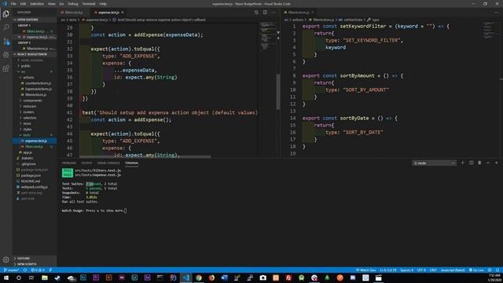Open the Extensions view

[6, 68]
